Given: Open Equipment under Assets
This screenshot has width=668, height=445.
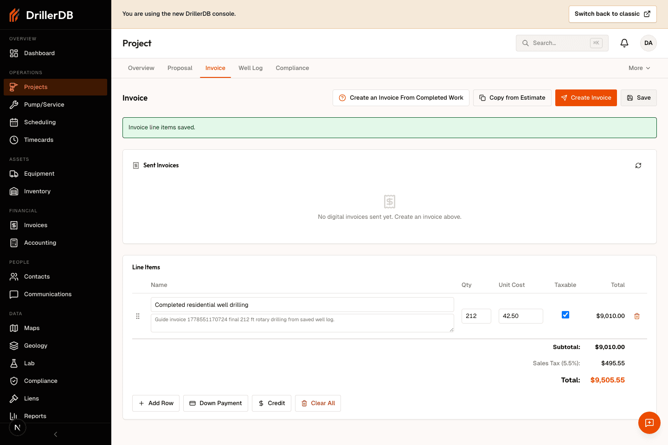Looking at the screenshot, I should pos(55,174).
